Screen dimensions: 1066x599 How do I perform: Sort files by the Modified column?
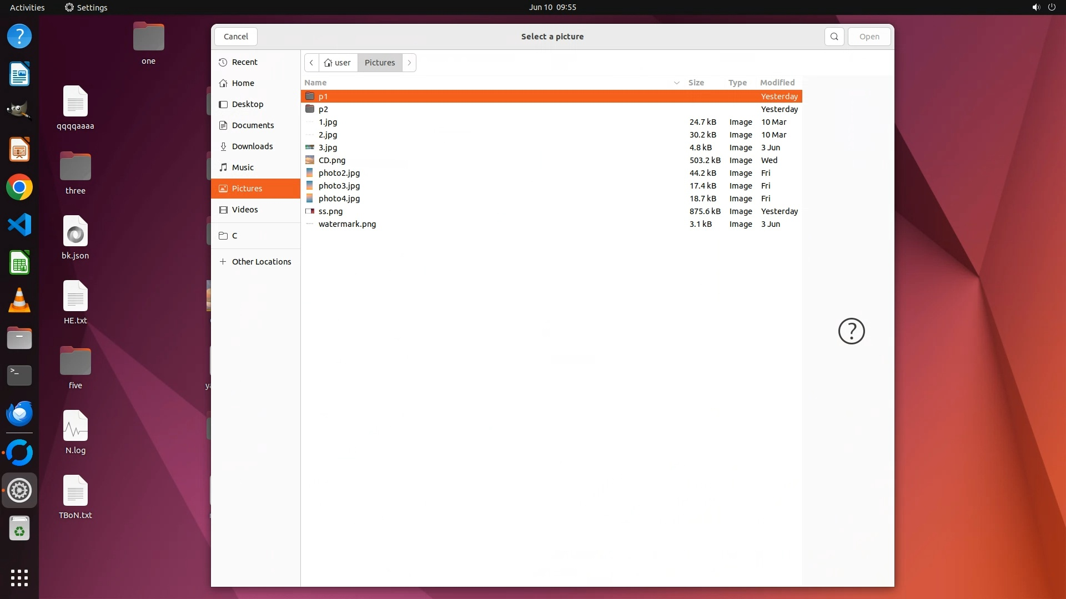click(x=777, y=83)
